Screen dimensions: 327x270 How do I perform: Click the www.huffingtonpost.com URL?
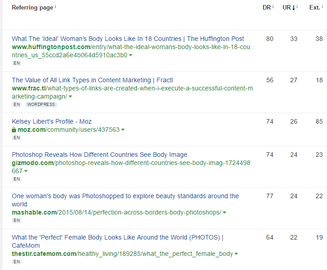131,51
